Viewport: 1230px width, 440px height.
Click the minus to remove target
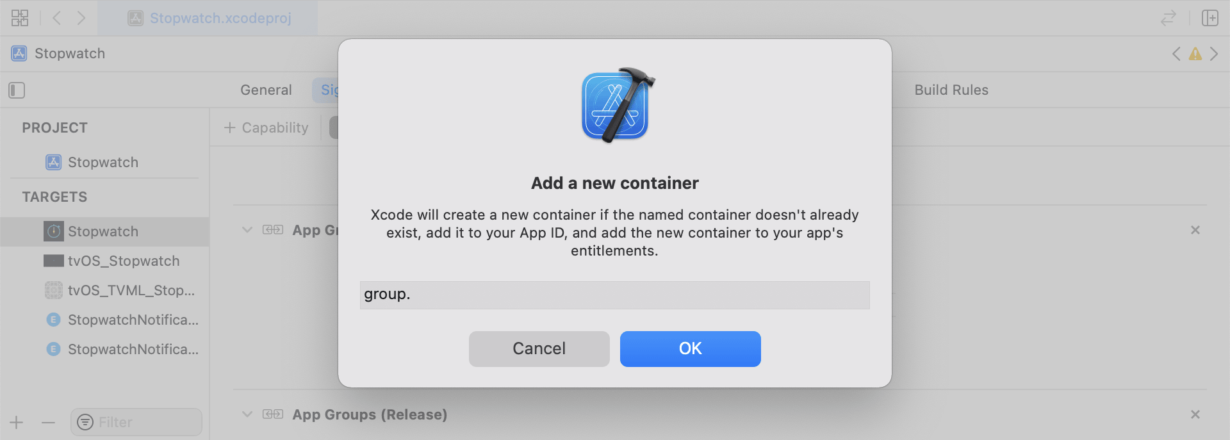[49, 423]
